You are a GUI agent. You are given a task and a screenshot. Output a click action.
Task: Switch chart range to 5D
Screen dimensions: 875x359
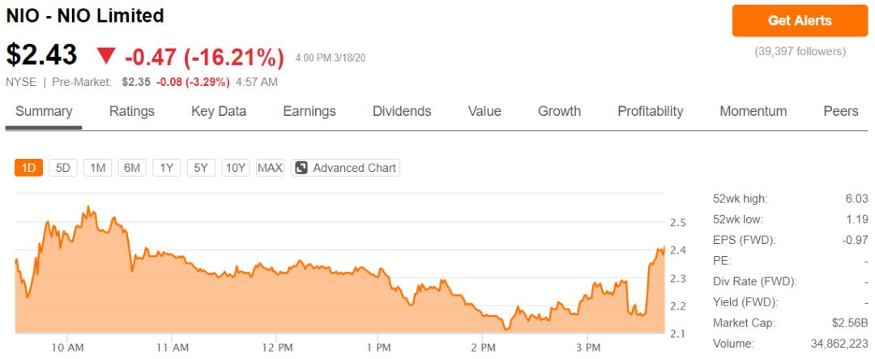coord(62,168)
